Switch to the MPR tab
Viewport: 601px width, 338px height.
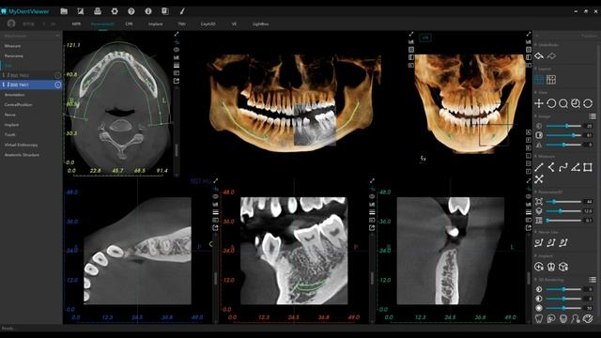(76, 24)
